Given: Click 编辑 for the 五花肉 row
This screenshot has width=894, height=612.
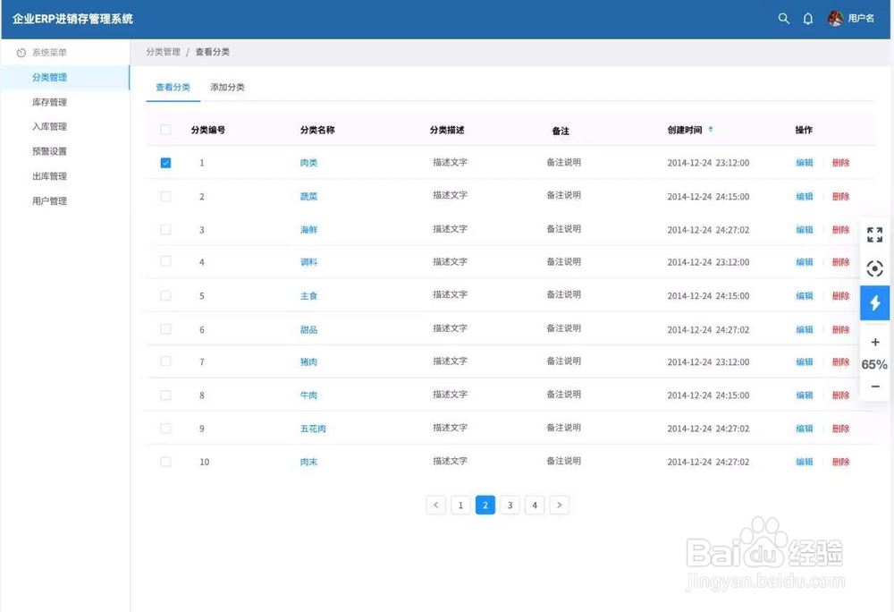Looking at the screenshot, I should [805, 429].
